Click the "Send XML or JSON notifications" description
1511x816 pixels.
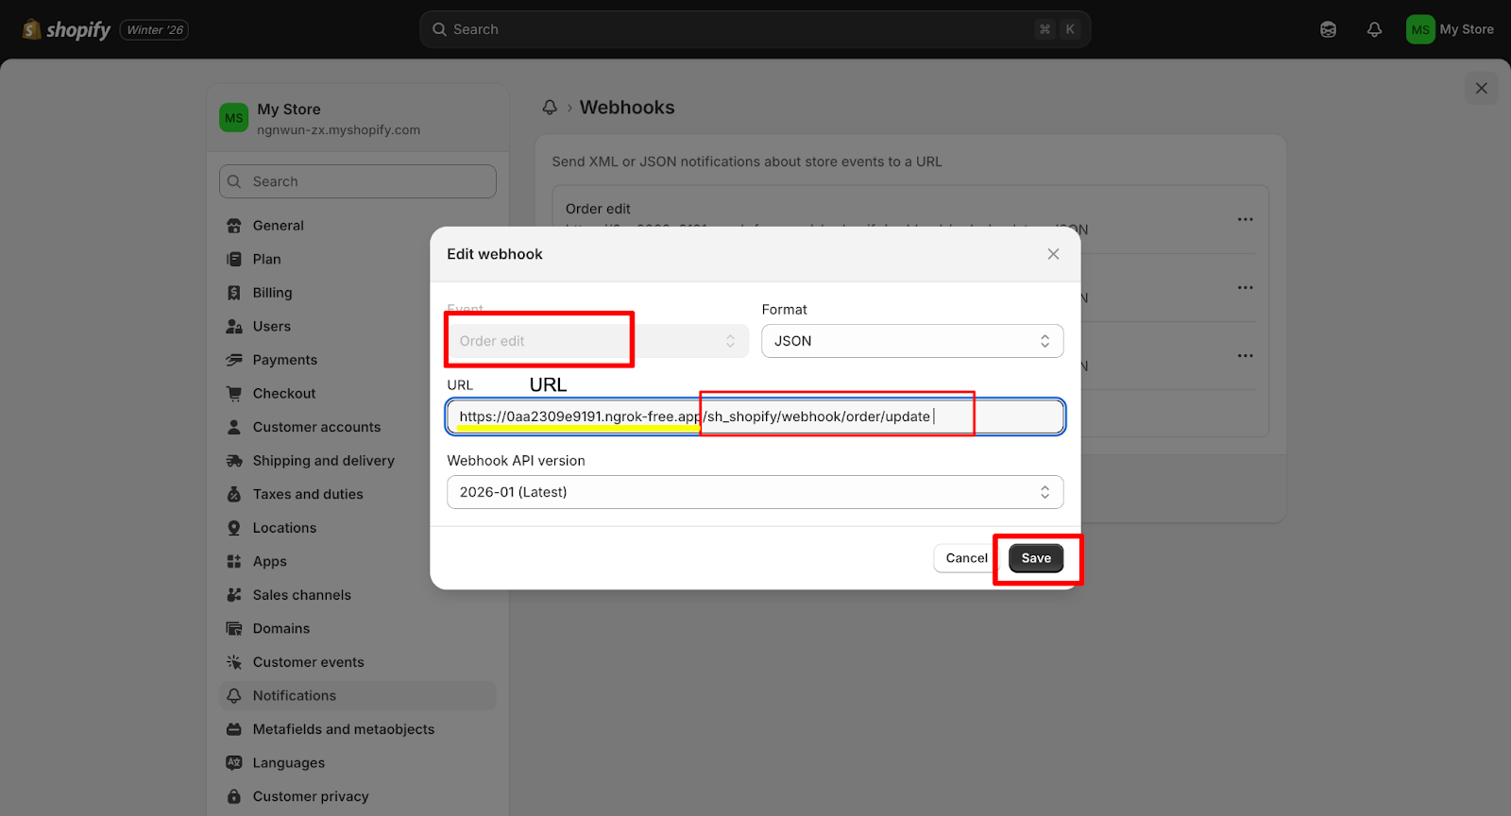pyautogui.click(x=747, y=161)
